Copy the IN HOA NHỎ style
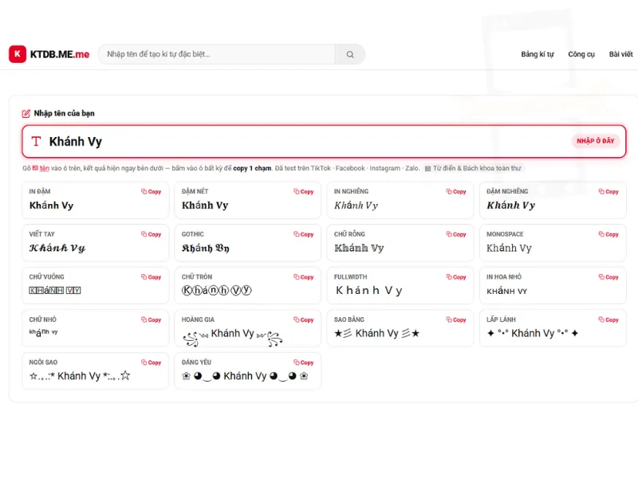The image size is (638, 478). point(608,276)
